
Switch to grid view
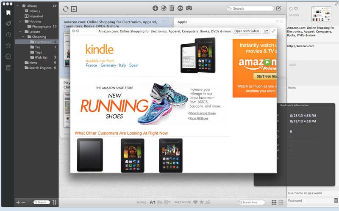[274, 202]
